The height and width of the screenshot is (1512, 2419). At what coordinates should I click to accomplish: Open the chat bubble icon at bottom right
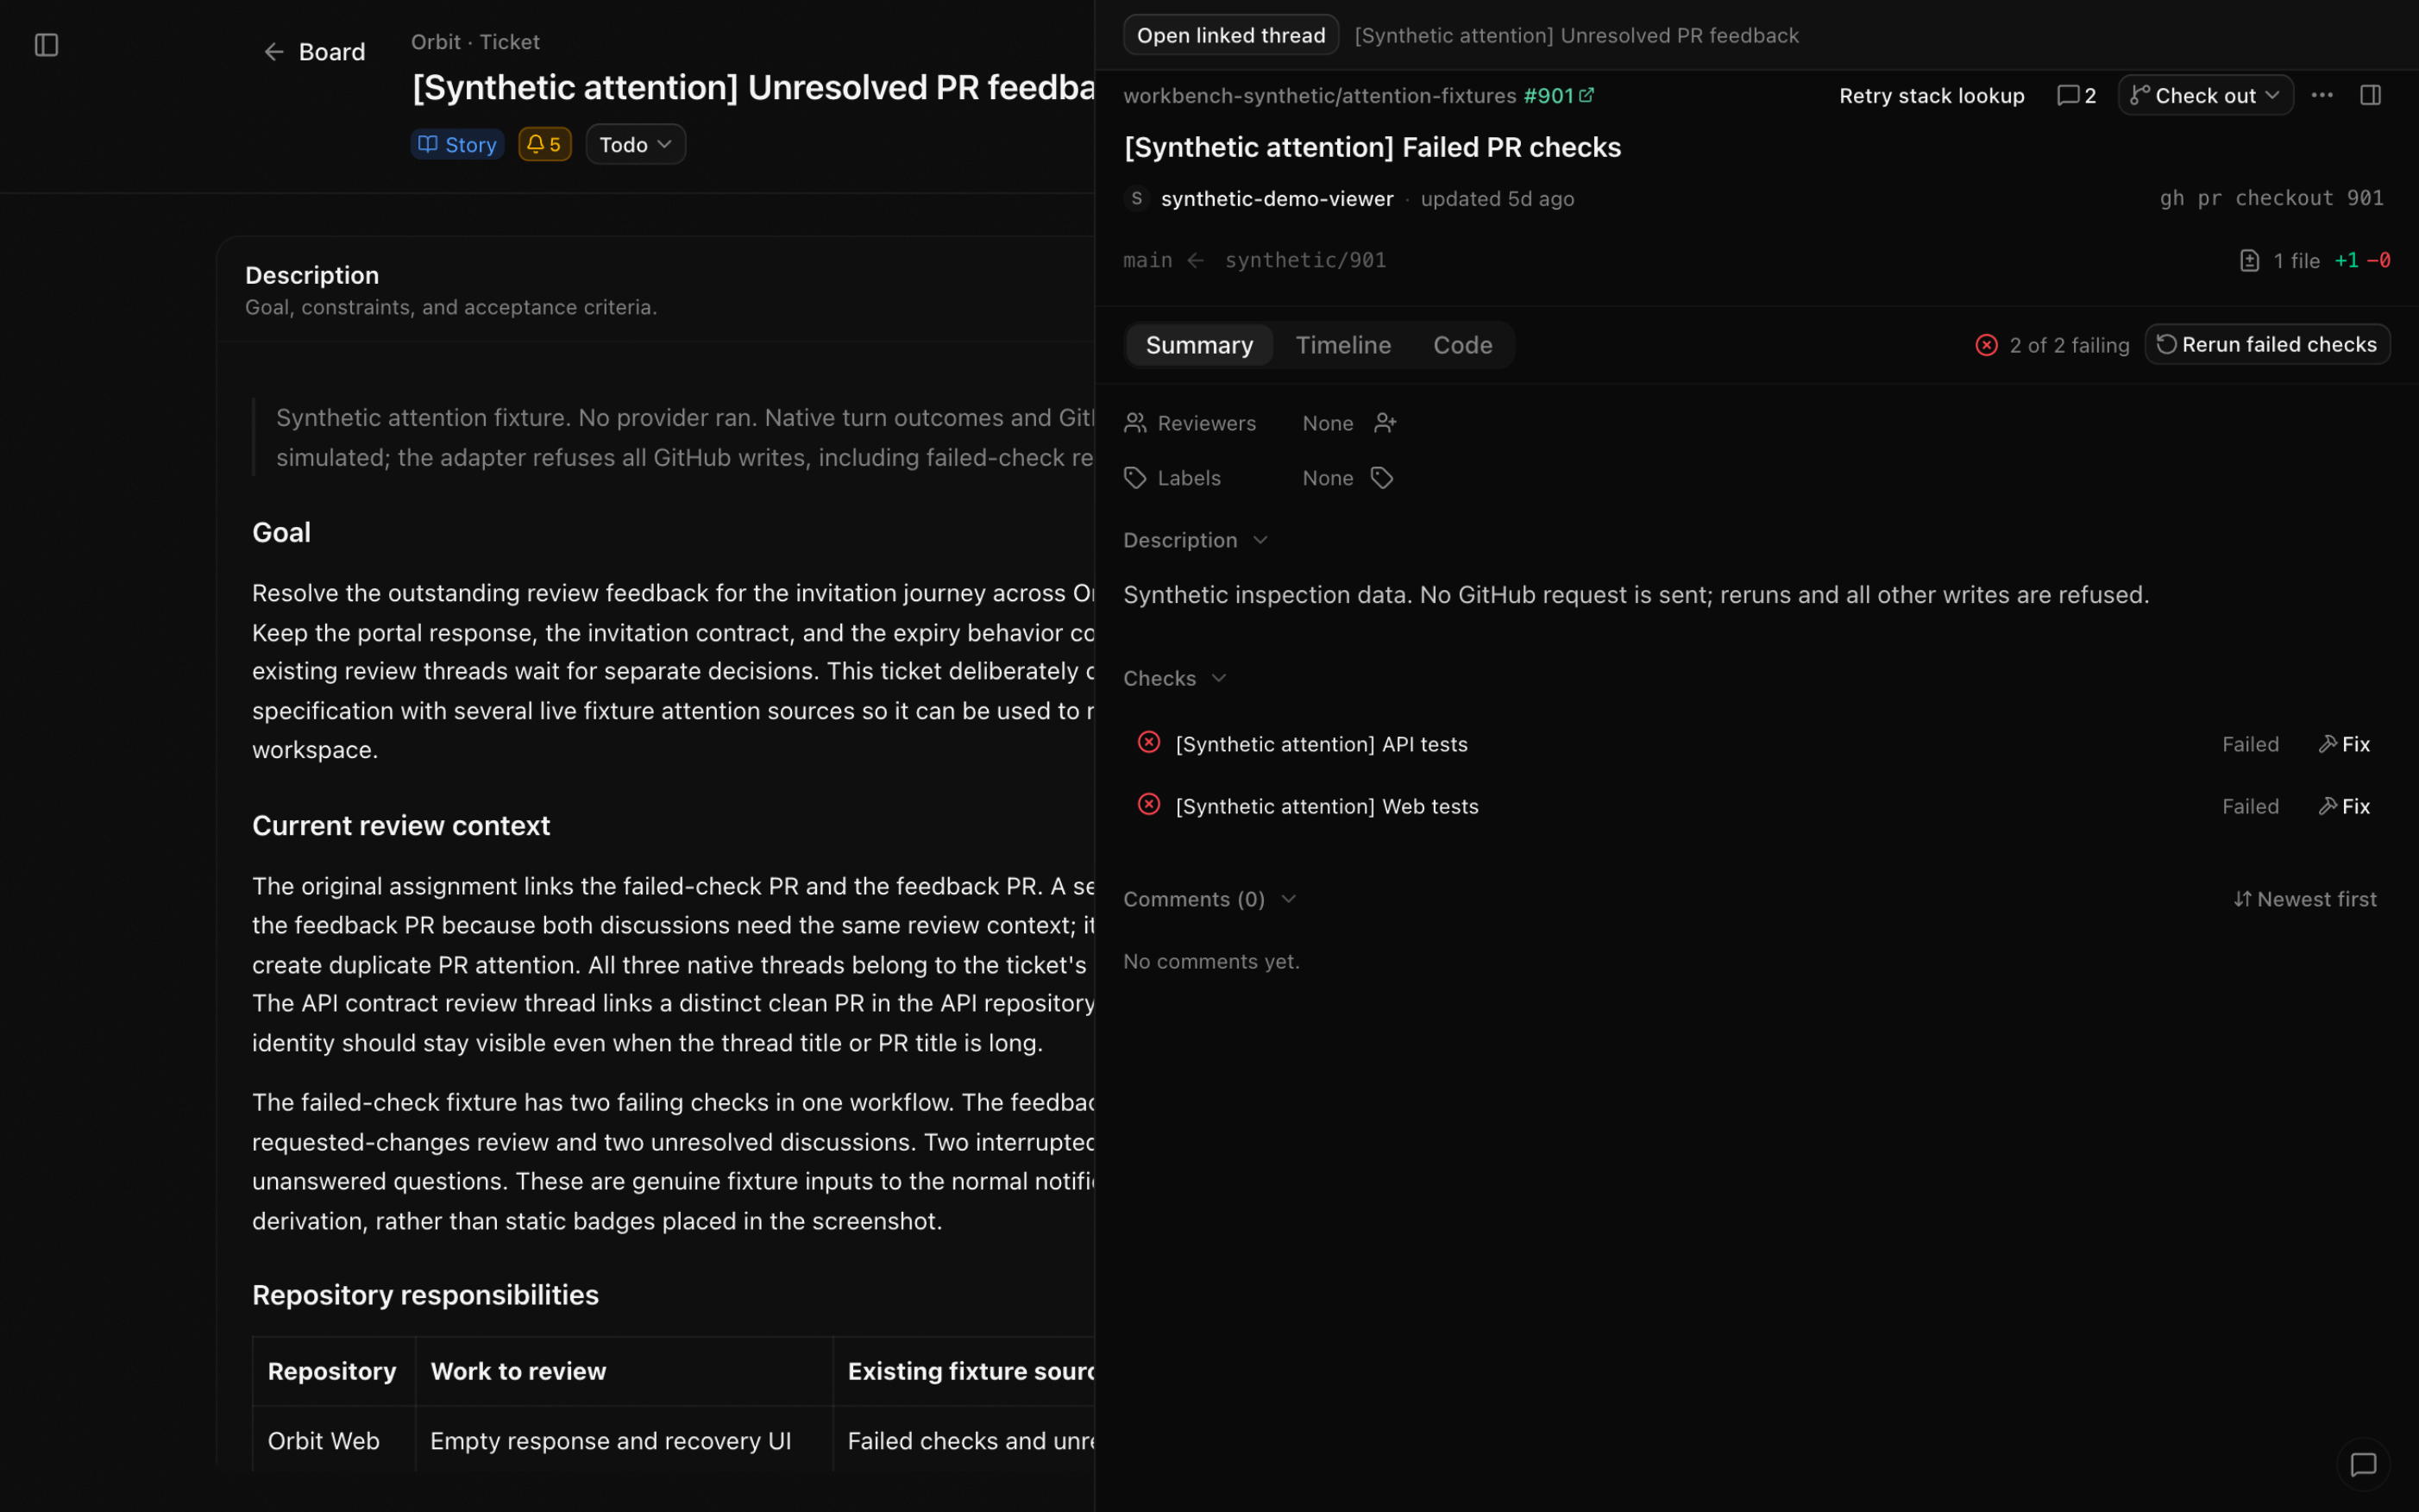click(x=2363, y=1464)
